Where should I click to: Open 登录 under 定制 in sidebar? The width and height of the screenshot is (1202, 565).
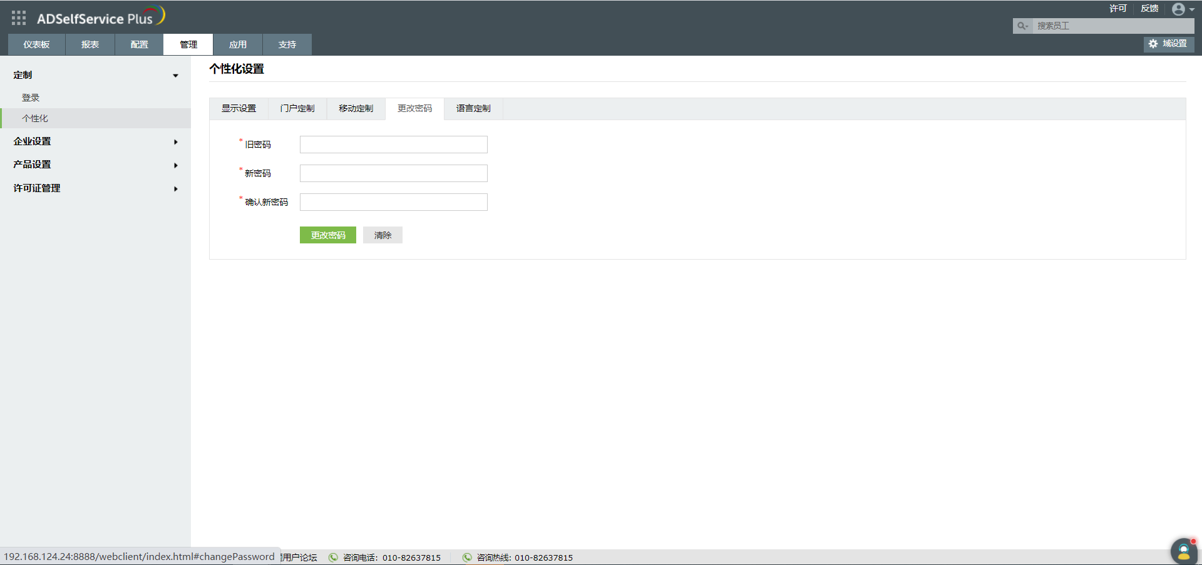point(31,98)
